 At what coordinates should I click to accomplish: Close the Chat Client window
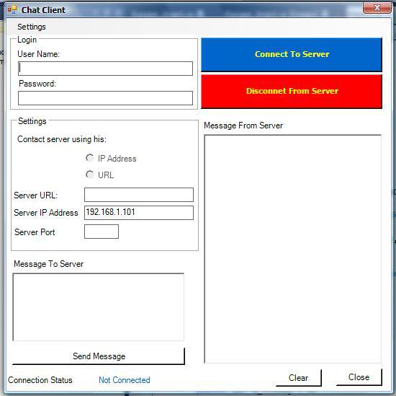(x=377, y=8)
